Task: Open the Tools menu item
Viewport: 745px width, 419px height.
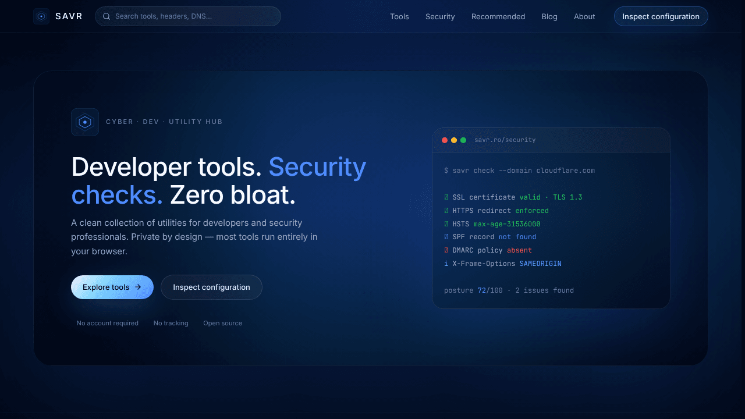Action: [x=399, y=16]
